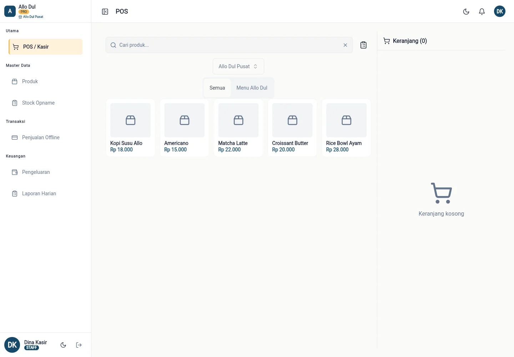This screenshot has height=357, width=514.
Task: Open Dina Kasir profile avatar
Action: (x=12, y=345)
